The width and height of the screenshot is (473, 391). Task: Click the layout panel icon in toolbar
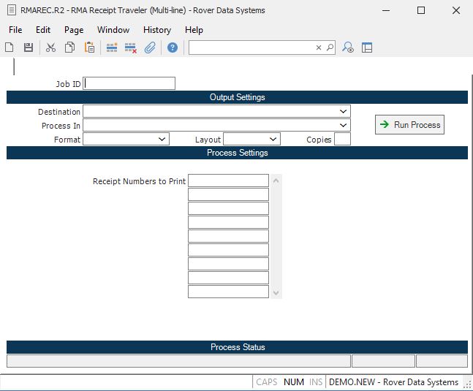(367, 48)
